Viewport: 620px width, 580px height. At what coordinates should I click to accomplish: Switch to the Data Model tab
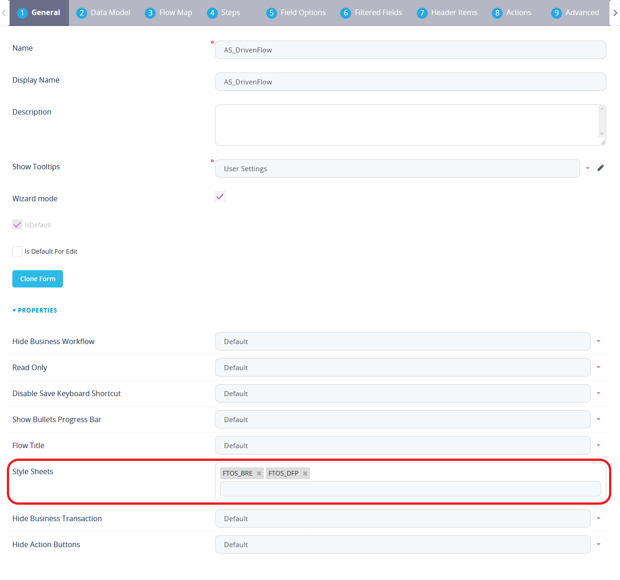click(103, 13)
